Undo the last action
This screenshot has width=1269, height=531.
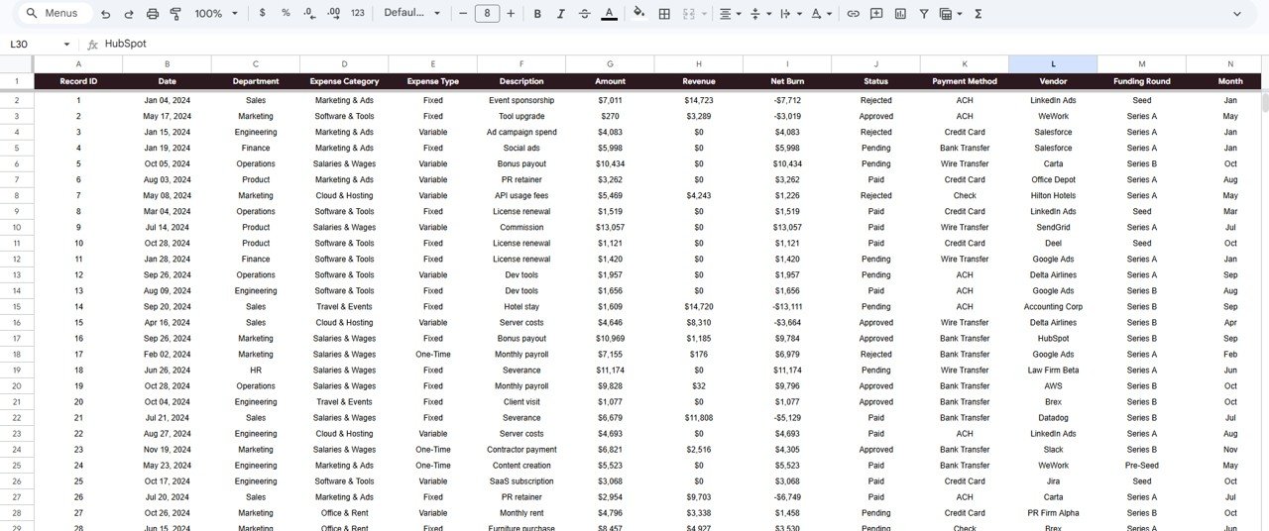[106, 14]
